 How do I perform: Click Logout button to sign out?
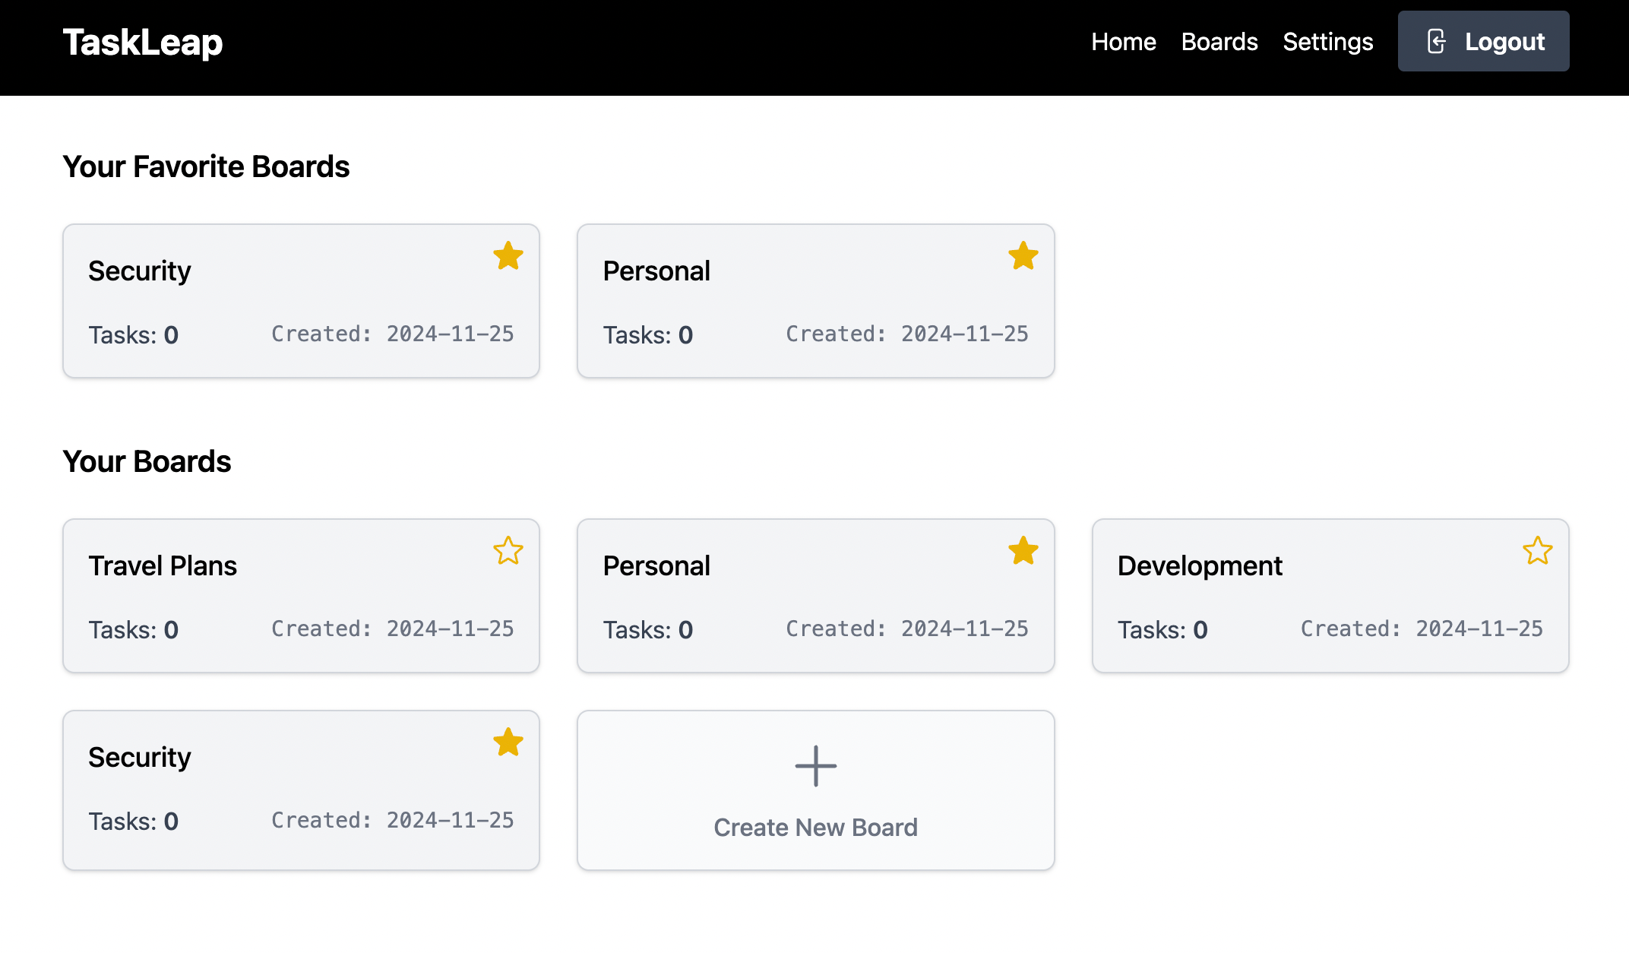1484,42
